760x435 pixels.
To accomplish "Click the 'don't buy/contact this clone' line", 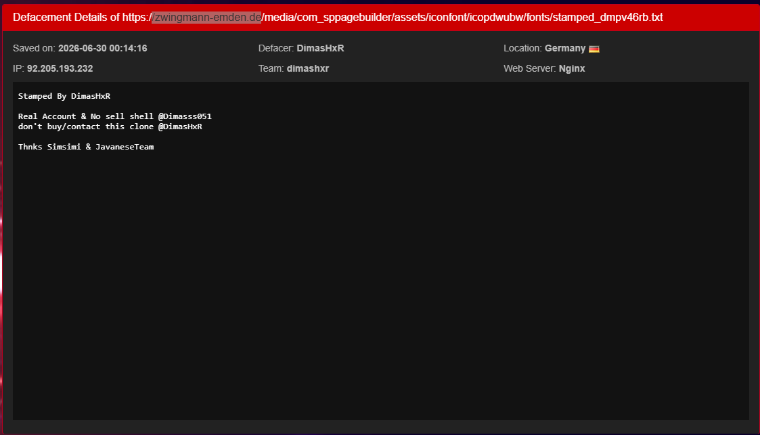I will pyautogui.click(x=110, y=127).
